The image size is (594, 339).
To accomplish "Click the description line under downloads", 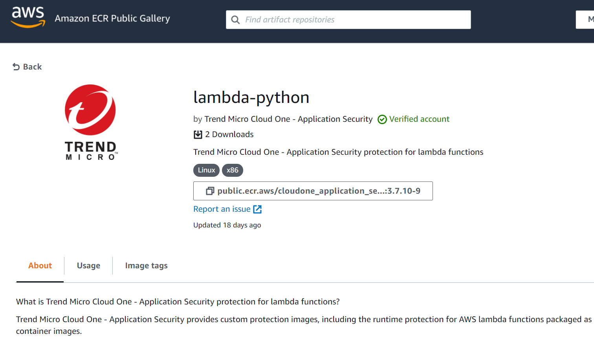I will click(x=338, y=152).
